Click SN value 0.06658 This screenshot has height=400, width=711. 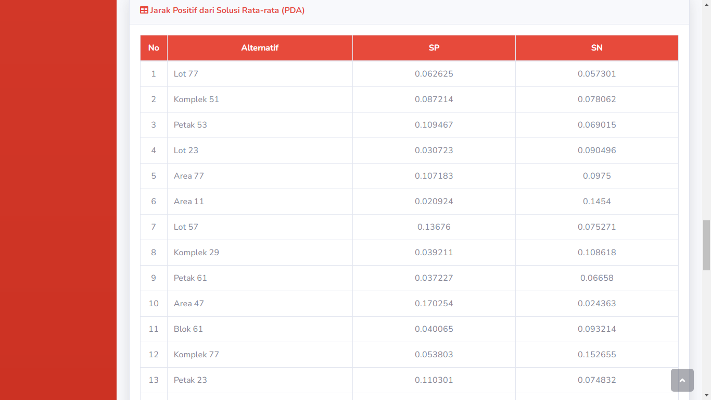coord(597,278)
